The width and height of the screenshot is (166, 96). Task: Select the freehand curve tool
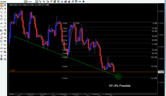(5, 12)
